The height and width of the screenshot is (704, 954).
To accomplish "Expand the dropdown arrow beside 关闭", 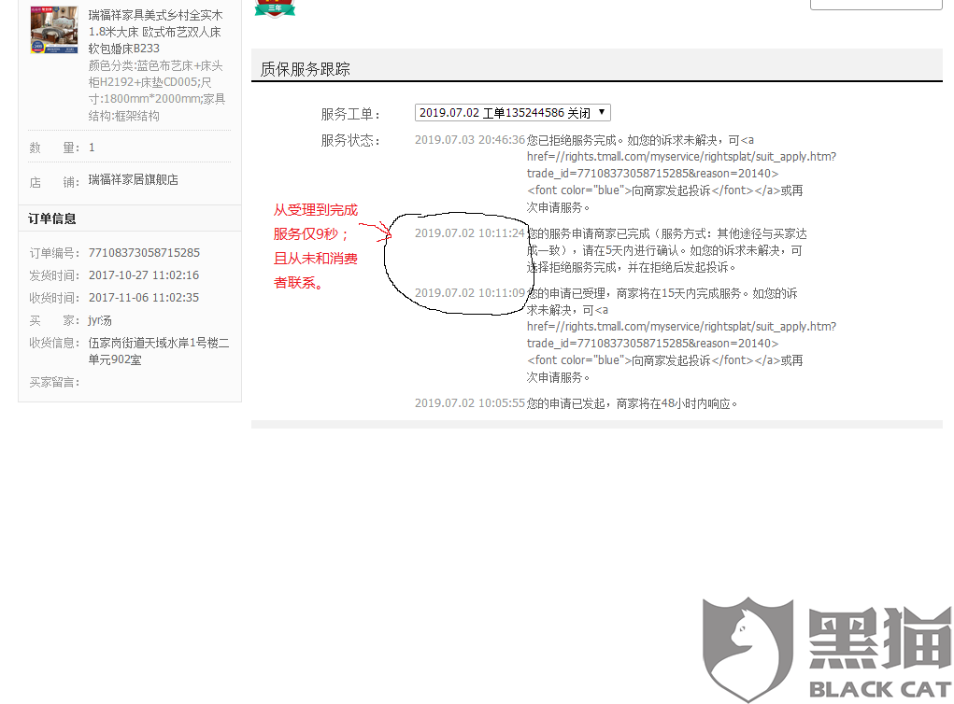I will (x=602, y=111).
